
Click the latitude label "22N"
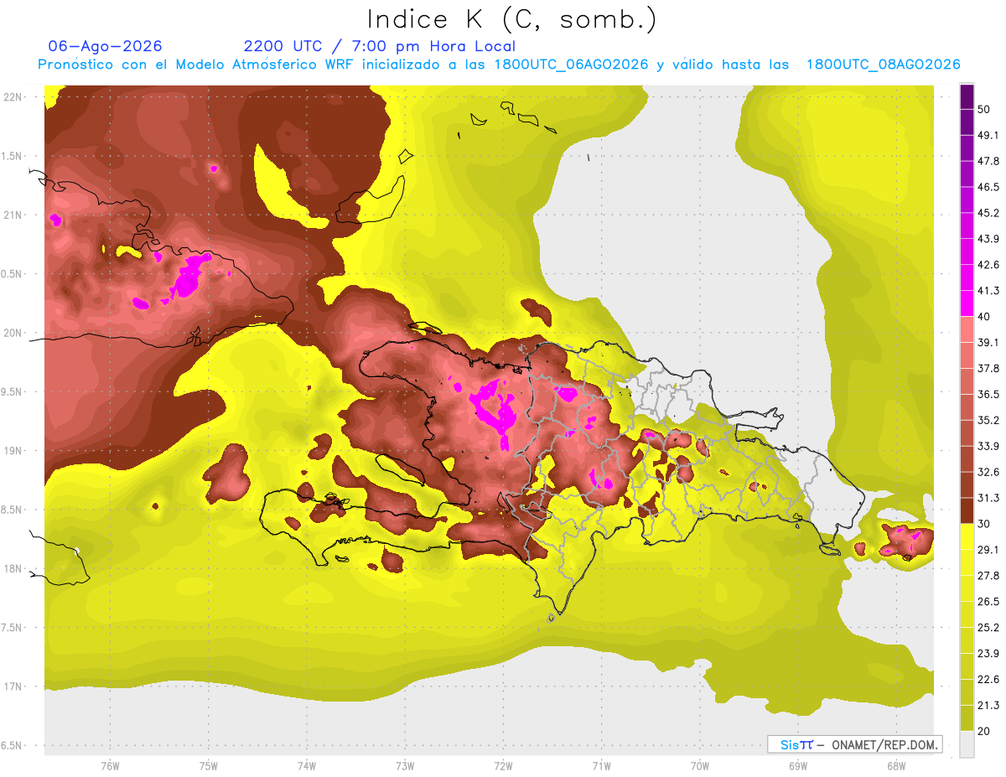click(x=14, y=97)
